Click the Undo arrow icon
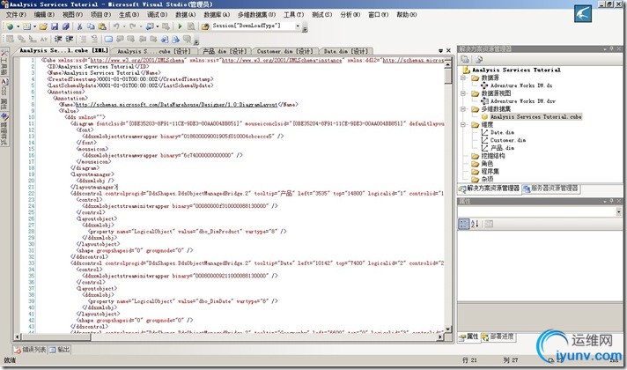Viewport: 627px width, 370px height. [x=116, y=26]
